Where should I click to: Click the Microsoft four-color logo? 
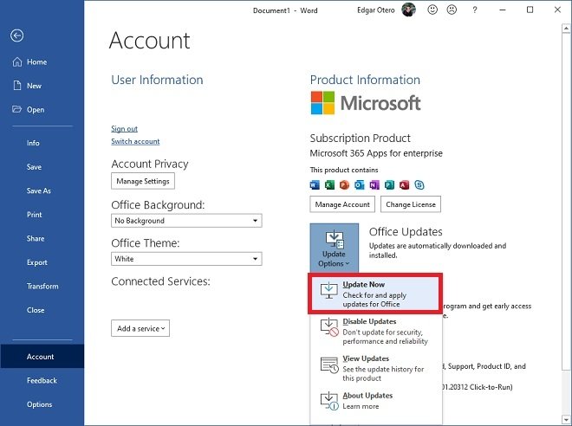coord(322,103)
